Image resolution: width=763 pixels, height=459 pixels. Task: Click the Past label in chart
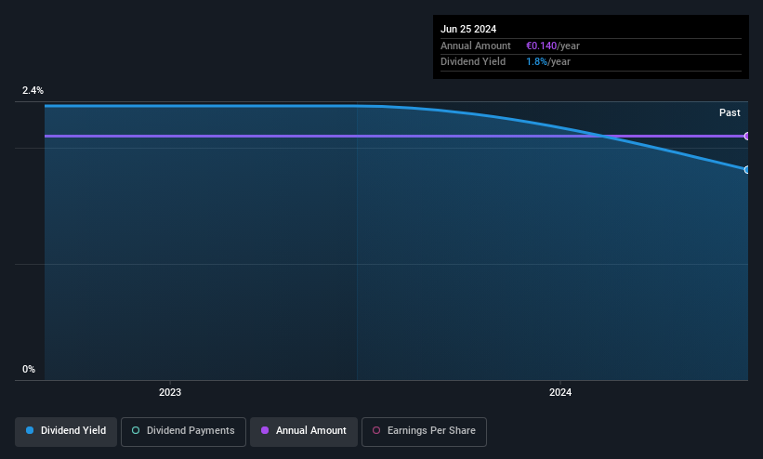coord(730,113)
